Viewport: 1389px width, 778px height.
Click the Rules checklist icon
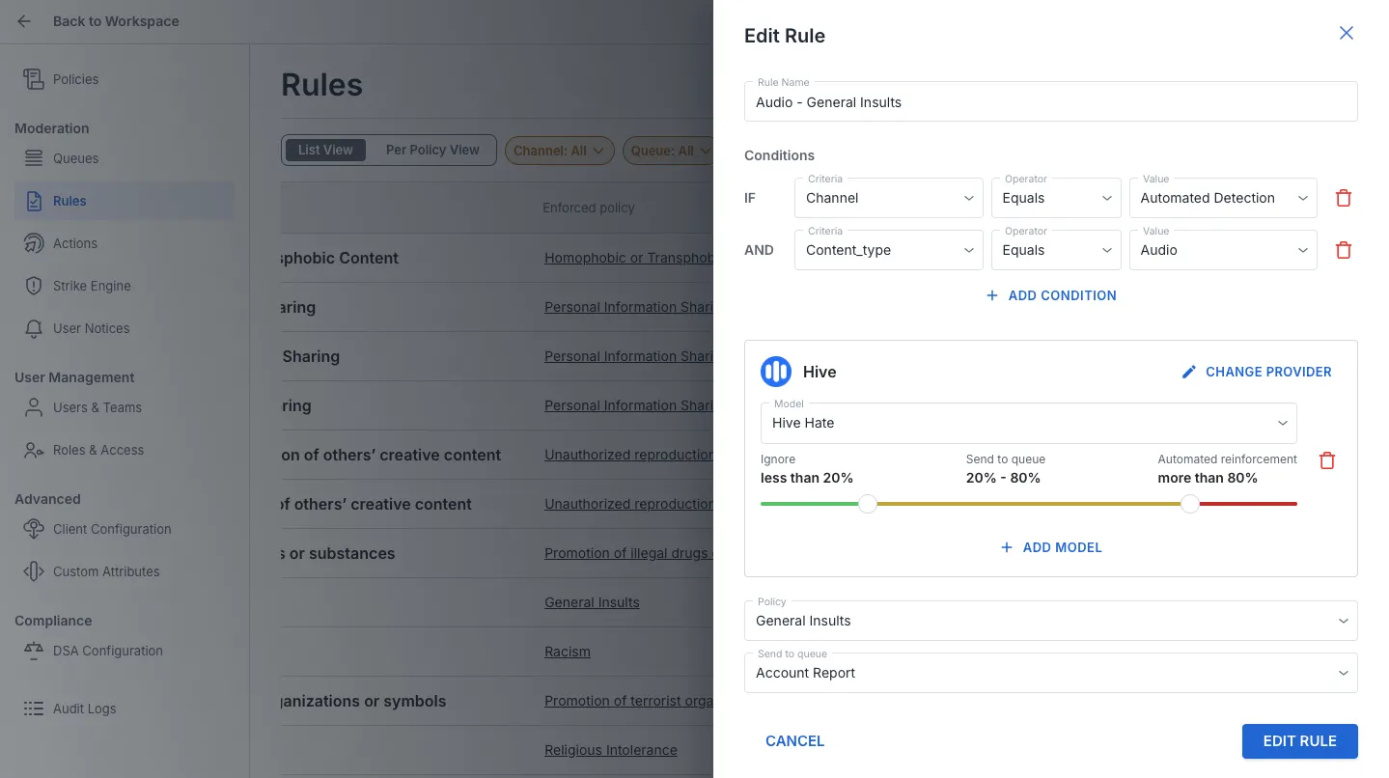click(x=34, y=201)
